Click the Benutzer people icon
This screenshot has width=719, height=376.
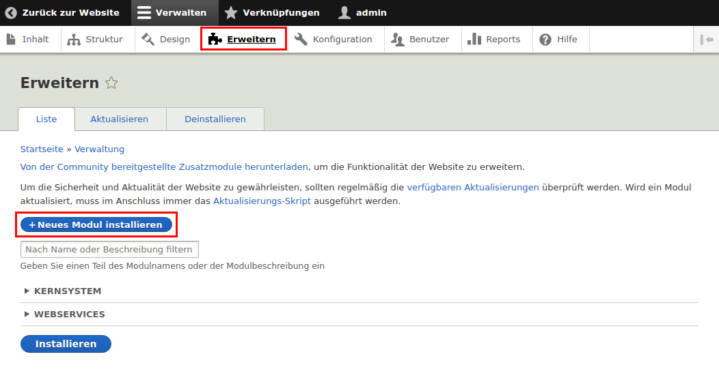click(x=397, y=40)
